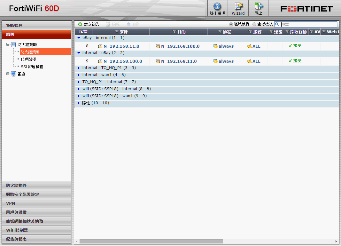Screen dimensions: 341x246
Task: Click the 序號 column header
Action: tap(83, 32)
